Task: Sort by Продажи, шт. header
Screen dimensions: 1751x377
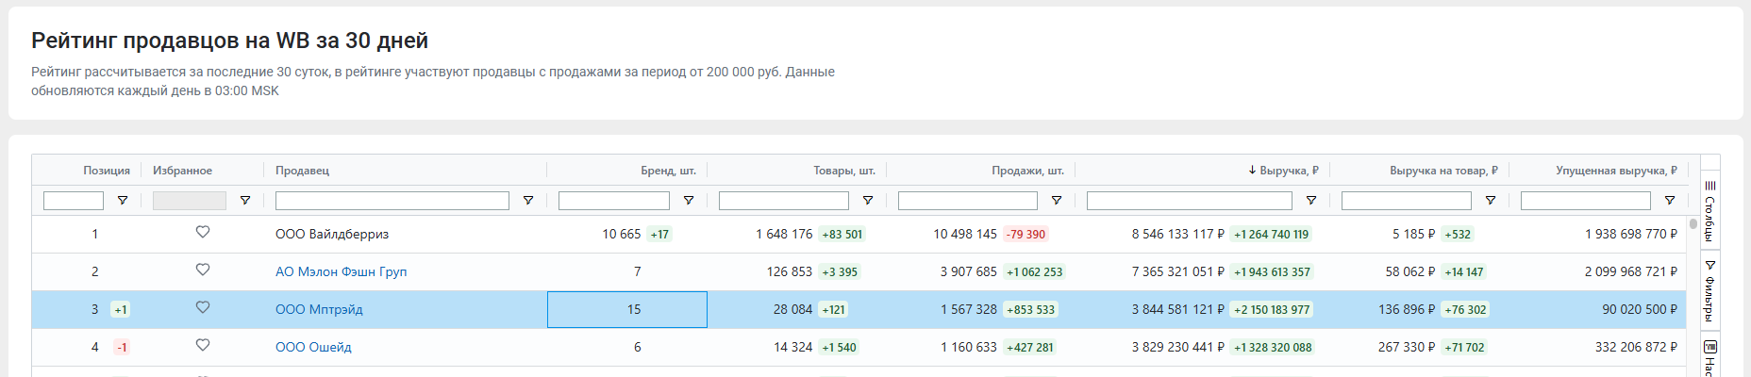Action: (x=1027, y=171)
